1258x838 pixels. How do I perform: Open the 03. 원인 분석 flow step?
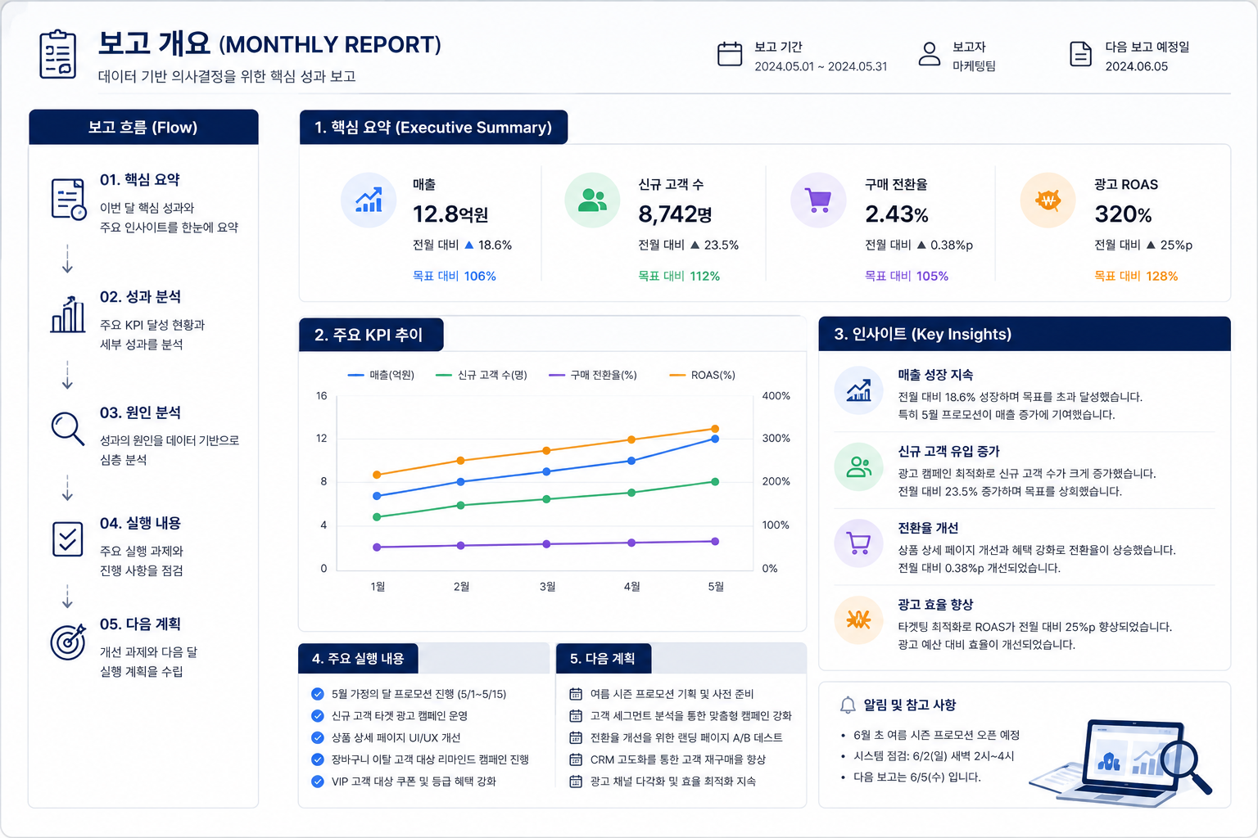146,435
